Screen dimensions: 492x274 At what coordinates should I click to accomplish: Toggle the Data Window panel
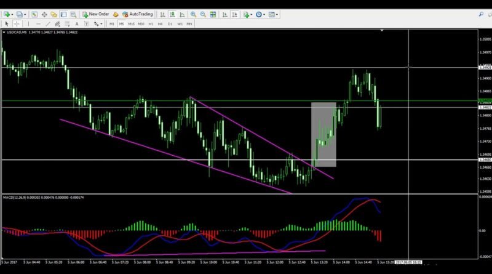(44, 14)
